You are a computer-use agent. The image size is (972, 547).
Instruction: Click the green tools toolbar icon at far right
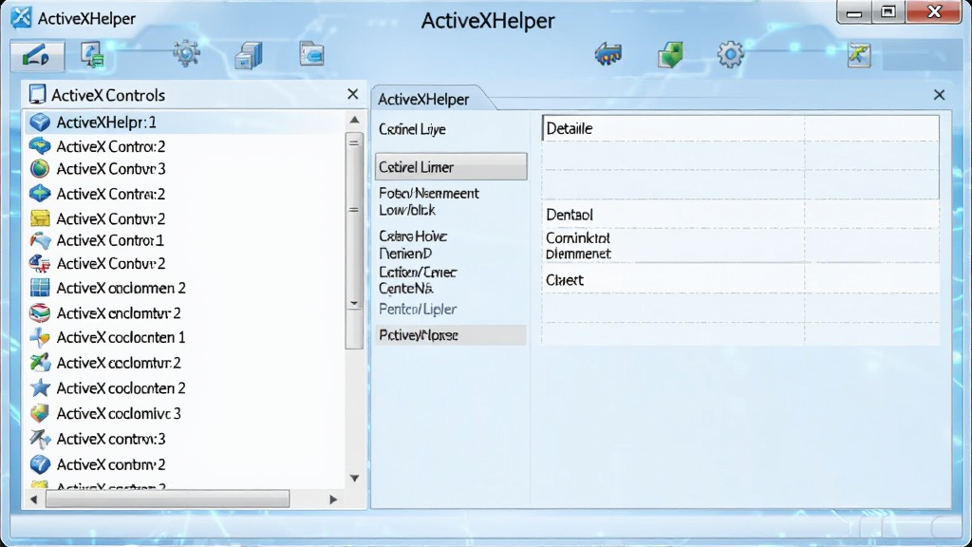point(859,54)
